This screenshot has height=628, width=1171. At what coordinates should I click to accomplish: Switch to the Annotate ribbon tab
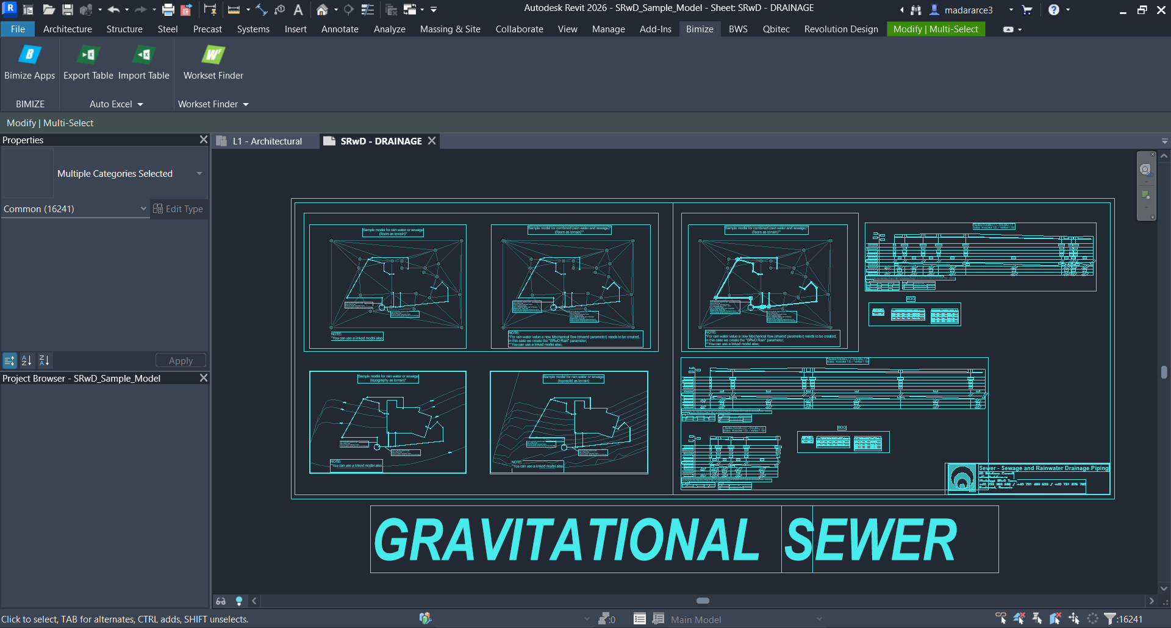(x=340, y=29)
